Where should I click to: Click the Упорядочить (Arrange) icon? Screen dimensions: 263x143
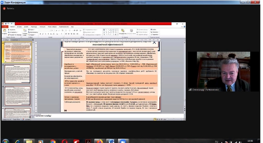pyautogui.click(x=123, y=31)
